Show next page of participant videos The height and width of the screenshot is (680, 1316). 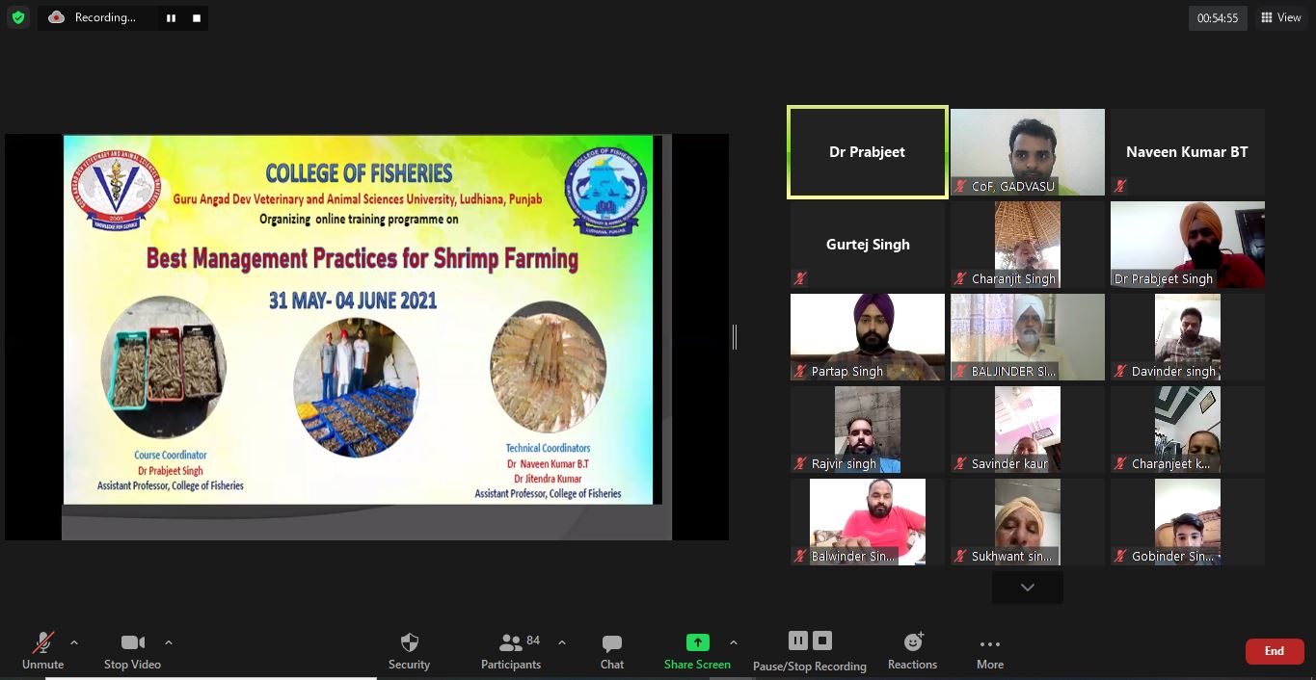1028,588
